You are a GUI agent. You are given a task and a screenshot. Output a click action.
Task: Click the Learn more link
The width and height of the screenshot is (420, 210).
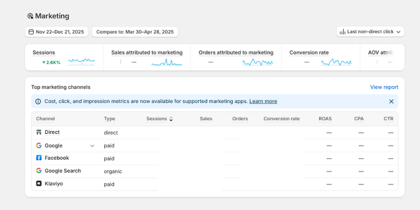pyautogui.click(x=263, y=101)
